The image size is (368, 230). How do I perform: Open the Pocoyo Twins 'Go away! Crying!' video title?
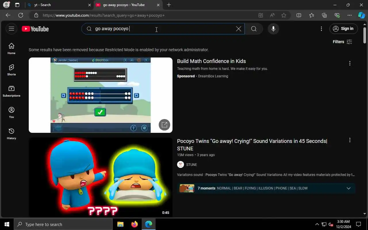click(252, 145)
